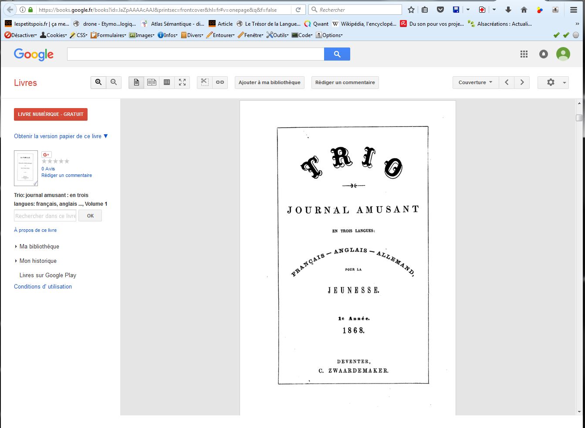Click the link chain icon
Image resolution: width=585 pixels, height=428 pixels.
coord(220,82)
